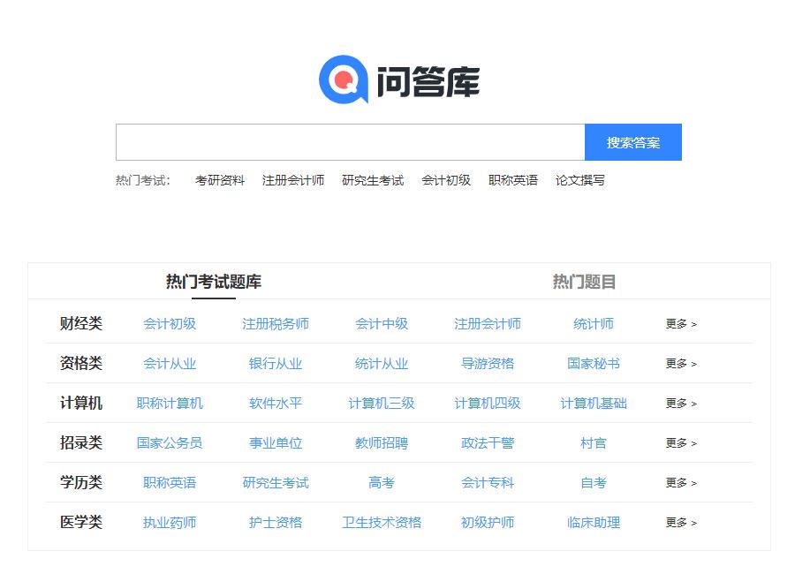Open the 国家公务员 link in 招录类

pyautogui.click(x=170, y=443)
